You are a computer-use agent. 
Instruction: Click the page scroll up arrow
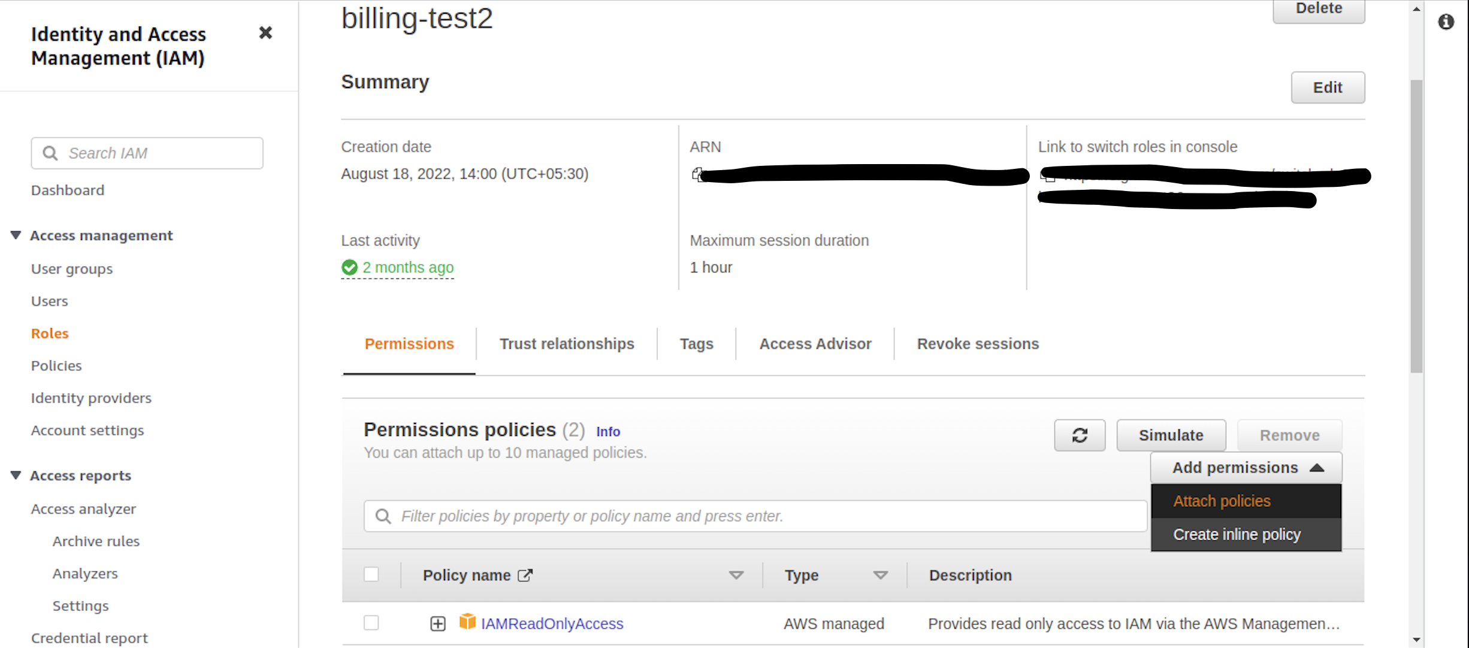[1416, 9]
